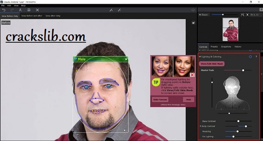Click the zoom to face icon
This screenshot has height=141, width=263.
(247, 15)
